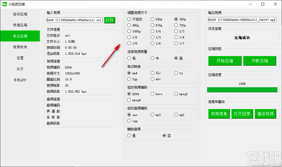The width and height of the screenshot is (282, 167).
Task: Open the 视频快传 section
Action: pyautogui.click(x=20, y=47)
